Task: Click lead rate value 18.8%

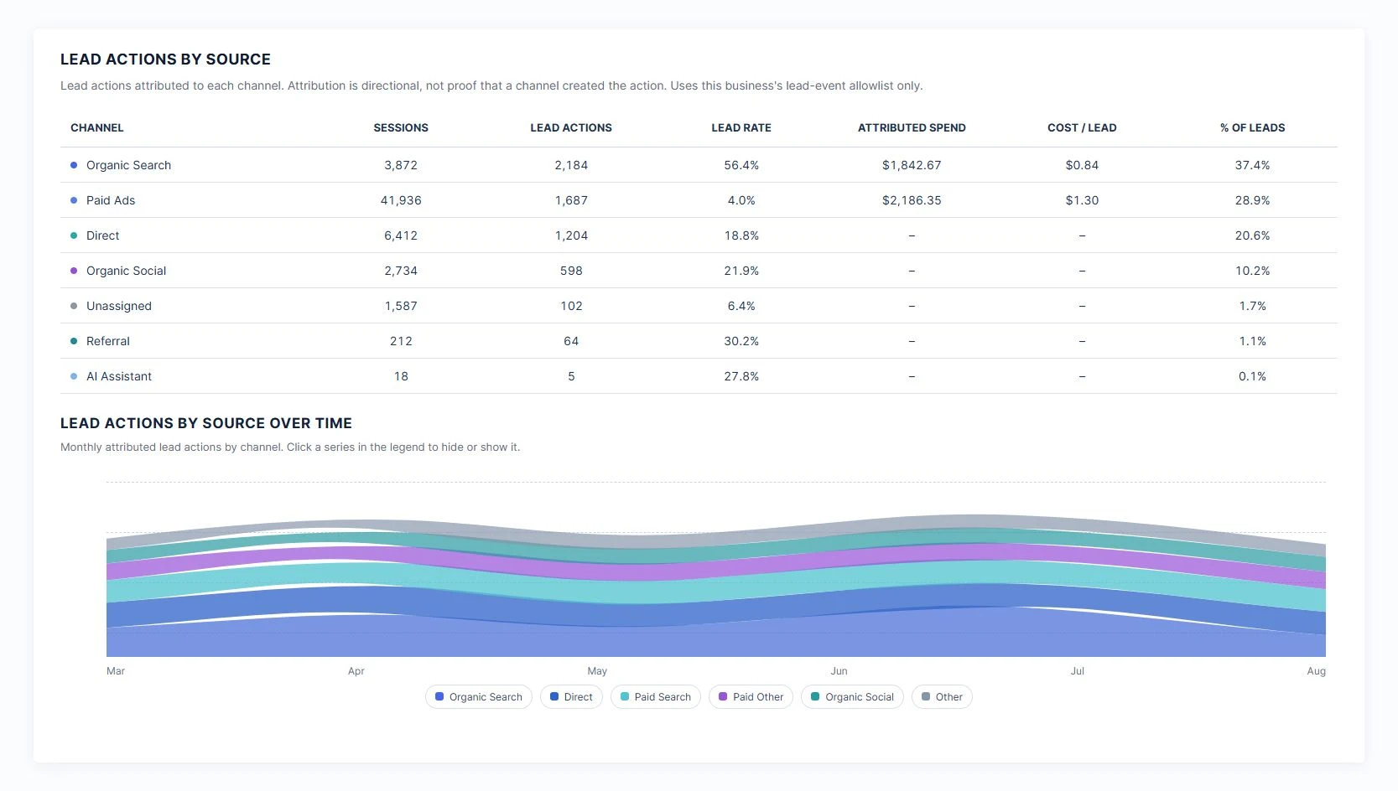Action: (741, 235)
